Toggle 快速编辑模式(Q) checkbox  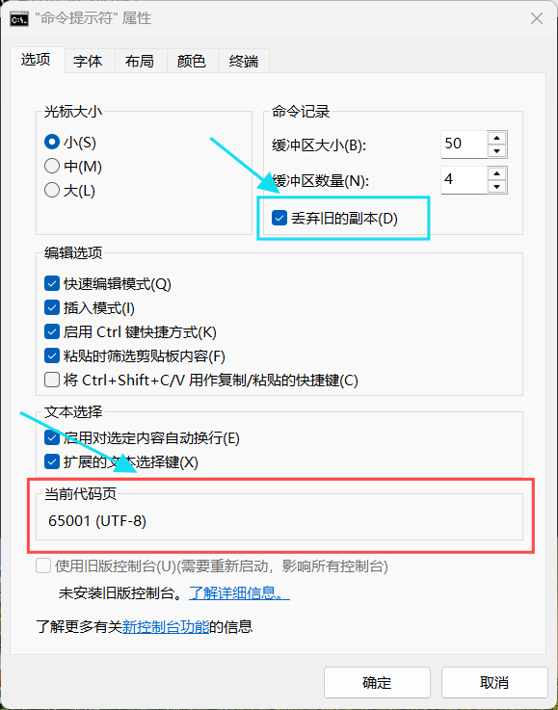[52, 284]
